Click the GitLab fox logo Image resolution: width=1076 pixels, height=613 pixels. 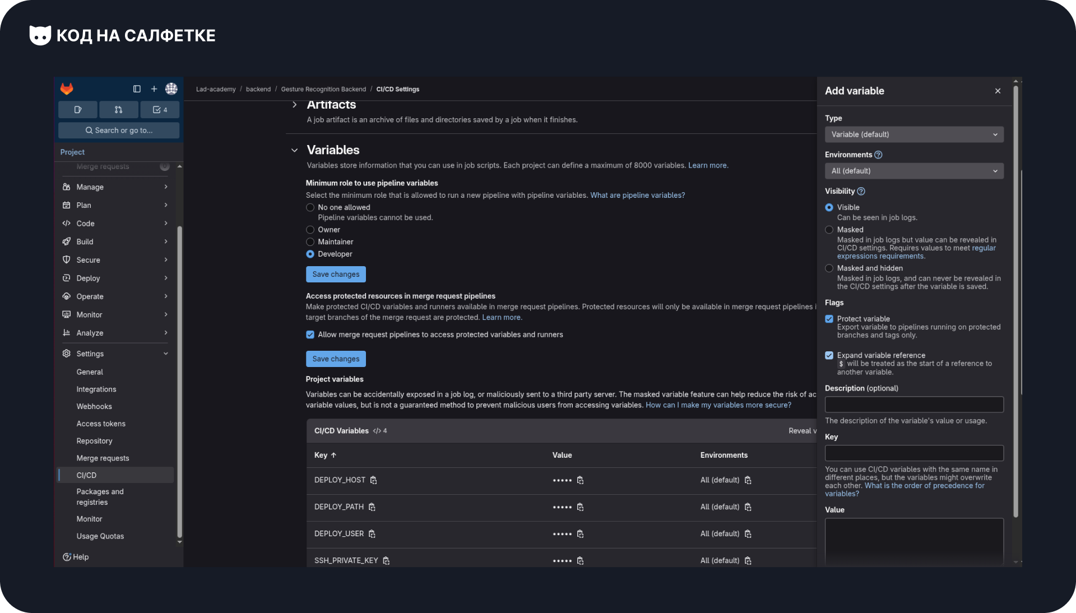click(x=67, y=89)
